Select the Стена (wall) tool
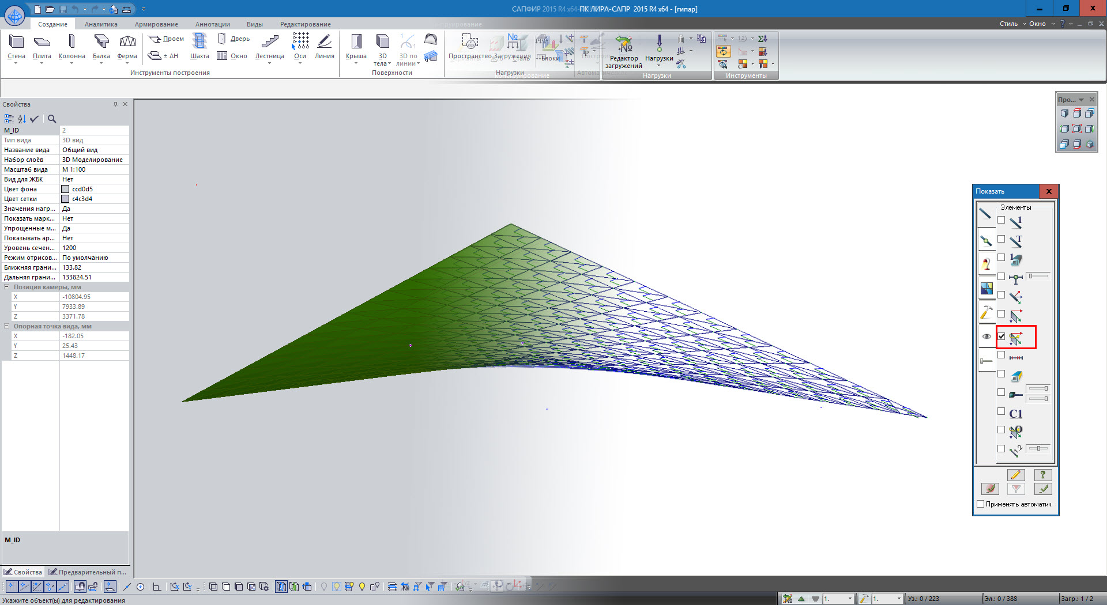Image resolution: width=1107 pixels, height=605 pixels. (16, 47)
